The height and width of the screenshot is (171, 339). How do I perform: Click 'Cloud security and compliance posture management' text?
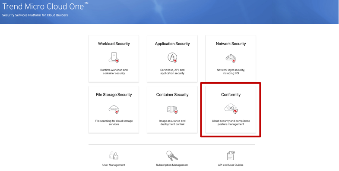[x=231, y=122]
